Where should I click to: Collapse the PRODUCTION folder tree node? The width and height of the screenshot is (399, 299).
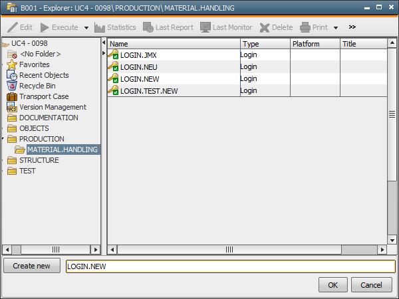3,139
